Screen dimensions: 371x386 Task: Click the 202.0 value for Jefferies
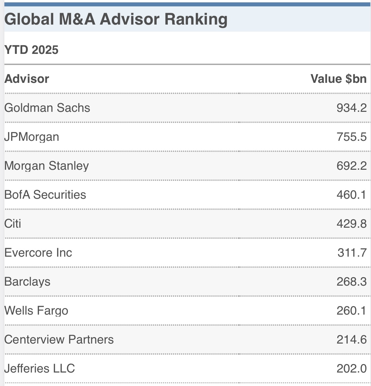click(x=351, y=368)
